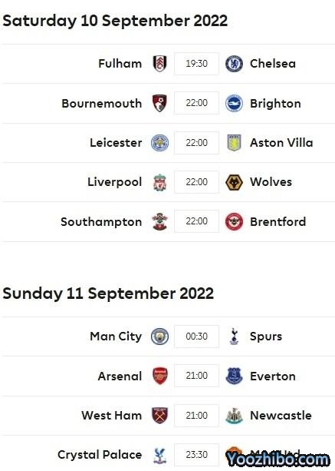Click the Sunday 11 September 2022 heading
The width and height of the screenshot is (335, 471).
coord(108,294)
